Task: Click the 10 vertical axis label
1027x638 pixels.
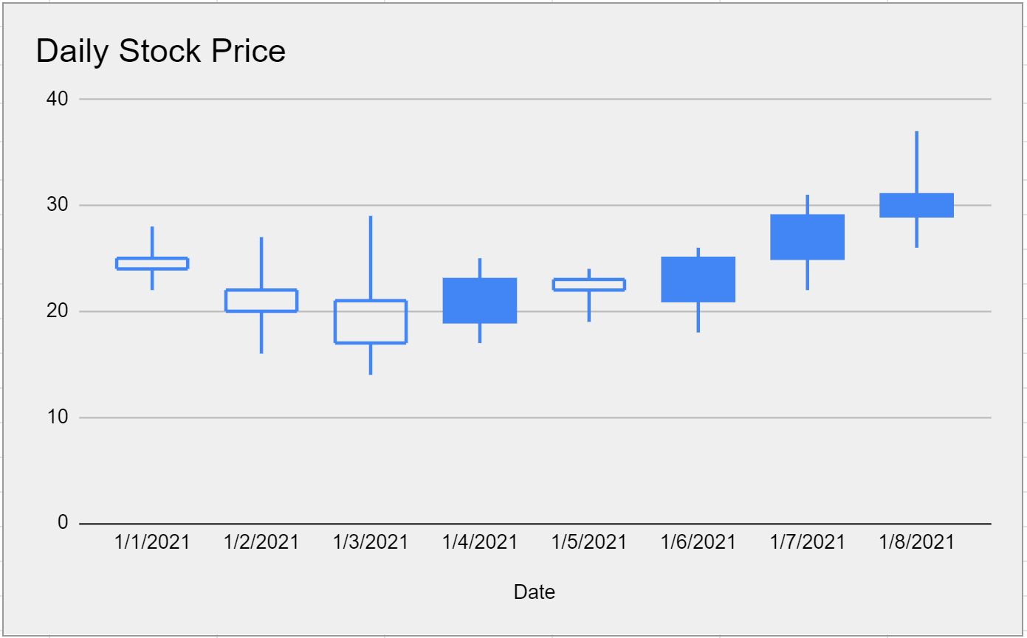Action: 58,417
